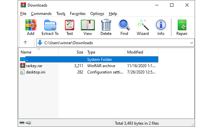Click the Delete trash can icon

(106, 25)
